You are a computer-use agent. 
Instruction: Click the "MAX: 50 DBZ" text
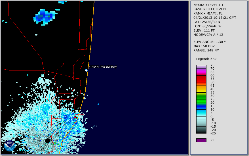pos(204,46)
